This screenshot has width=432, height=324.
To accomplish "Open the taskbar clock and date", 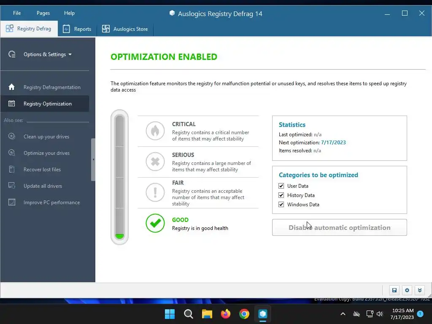I will (402, 314).
